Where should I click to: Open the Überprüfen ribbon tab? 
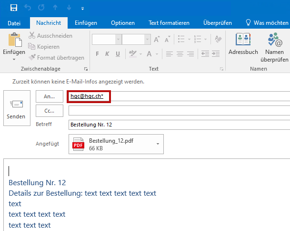coord(218,23)
